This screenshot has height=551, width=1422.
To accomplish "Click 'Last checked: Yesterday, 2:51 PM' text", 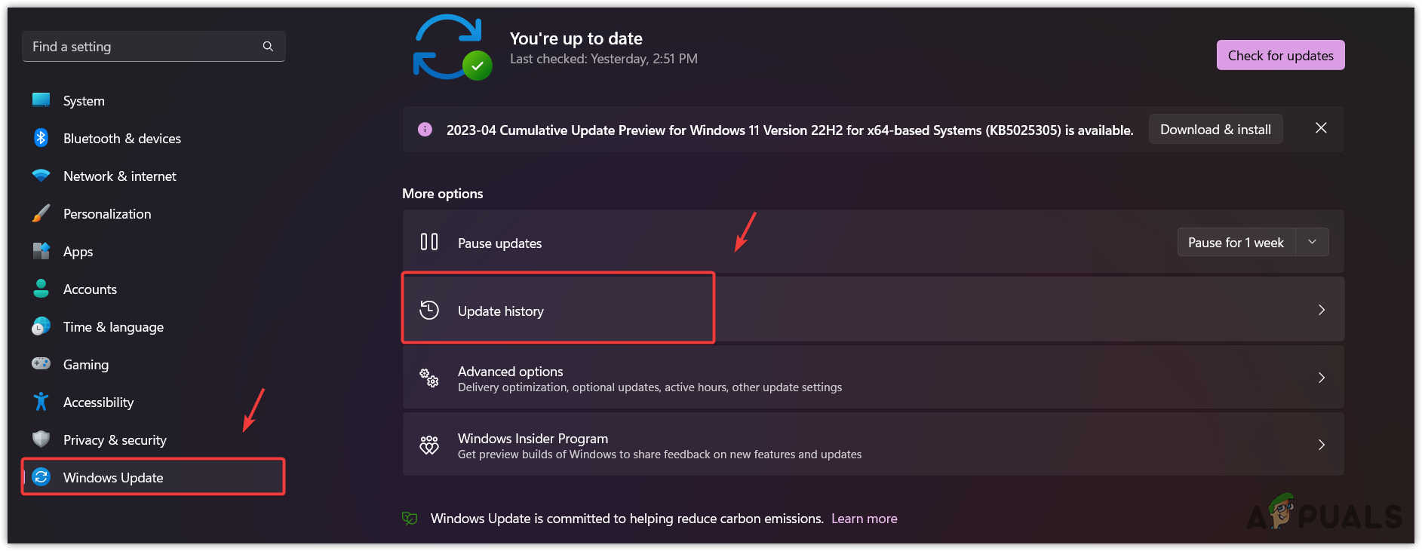I will [604, 59].
